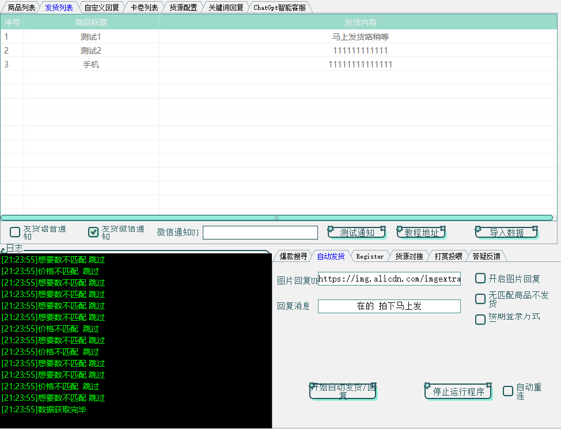This screenshot has width=561, height=429.
Task: Enable the 开启图片回复 checkbox
Action: point(480,278)
